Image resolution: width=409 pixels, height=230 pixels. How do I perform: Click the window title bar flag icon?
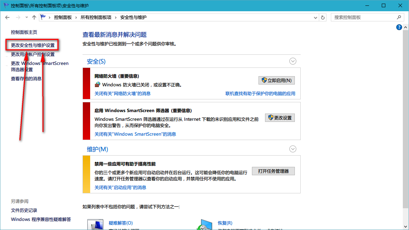coord(6,5)
